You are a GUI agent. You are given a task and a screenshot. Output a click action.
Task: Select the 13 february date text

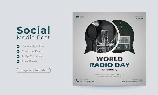[110, 70]
